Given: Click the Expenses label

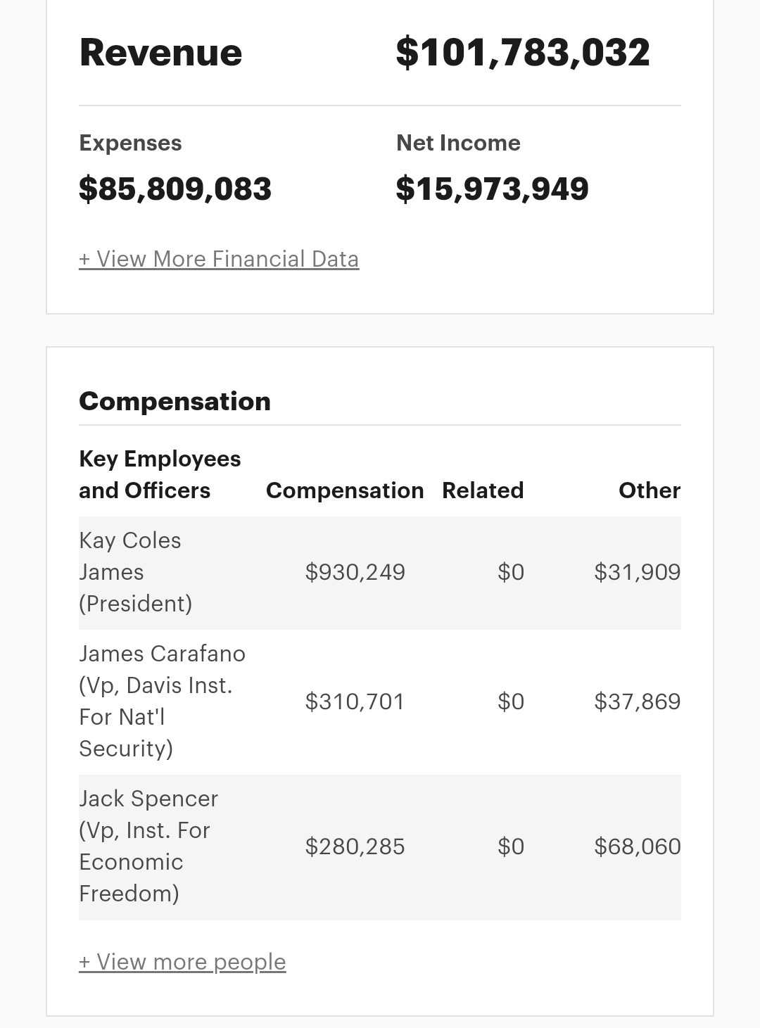Looking at the screenshot, I should (130, 143).
